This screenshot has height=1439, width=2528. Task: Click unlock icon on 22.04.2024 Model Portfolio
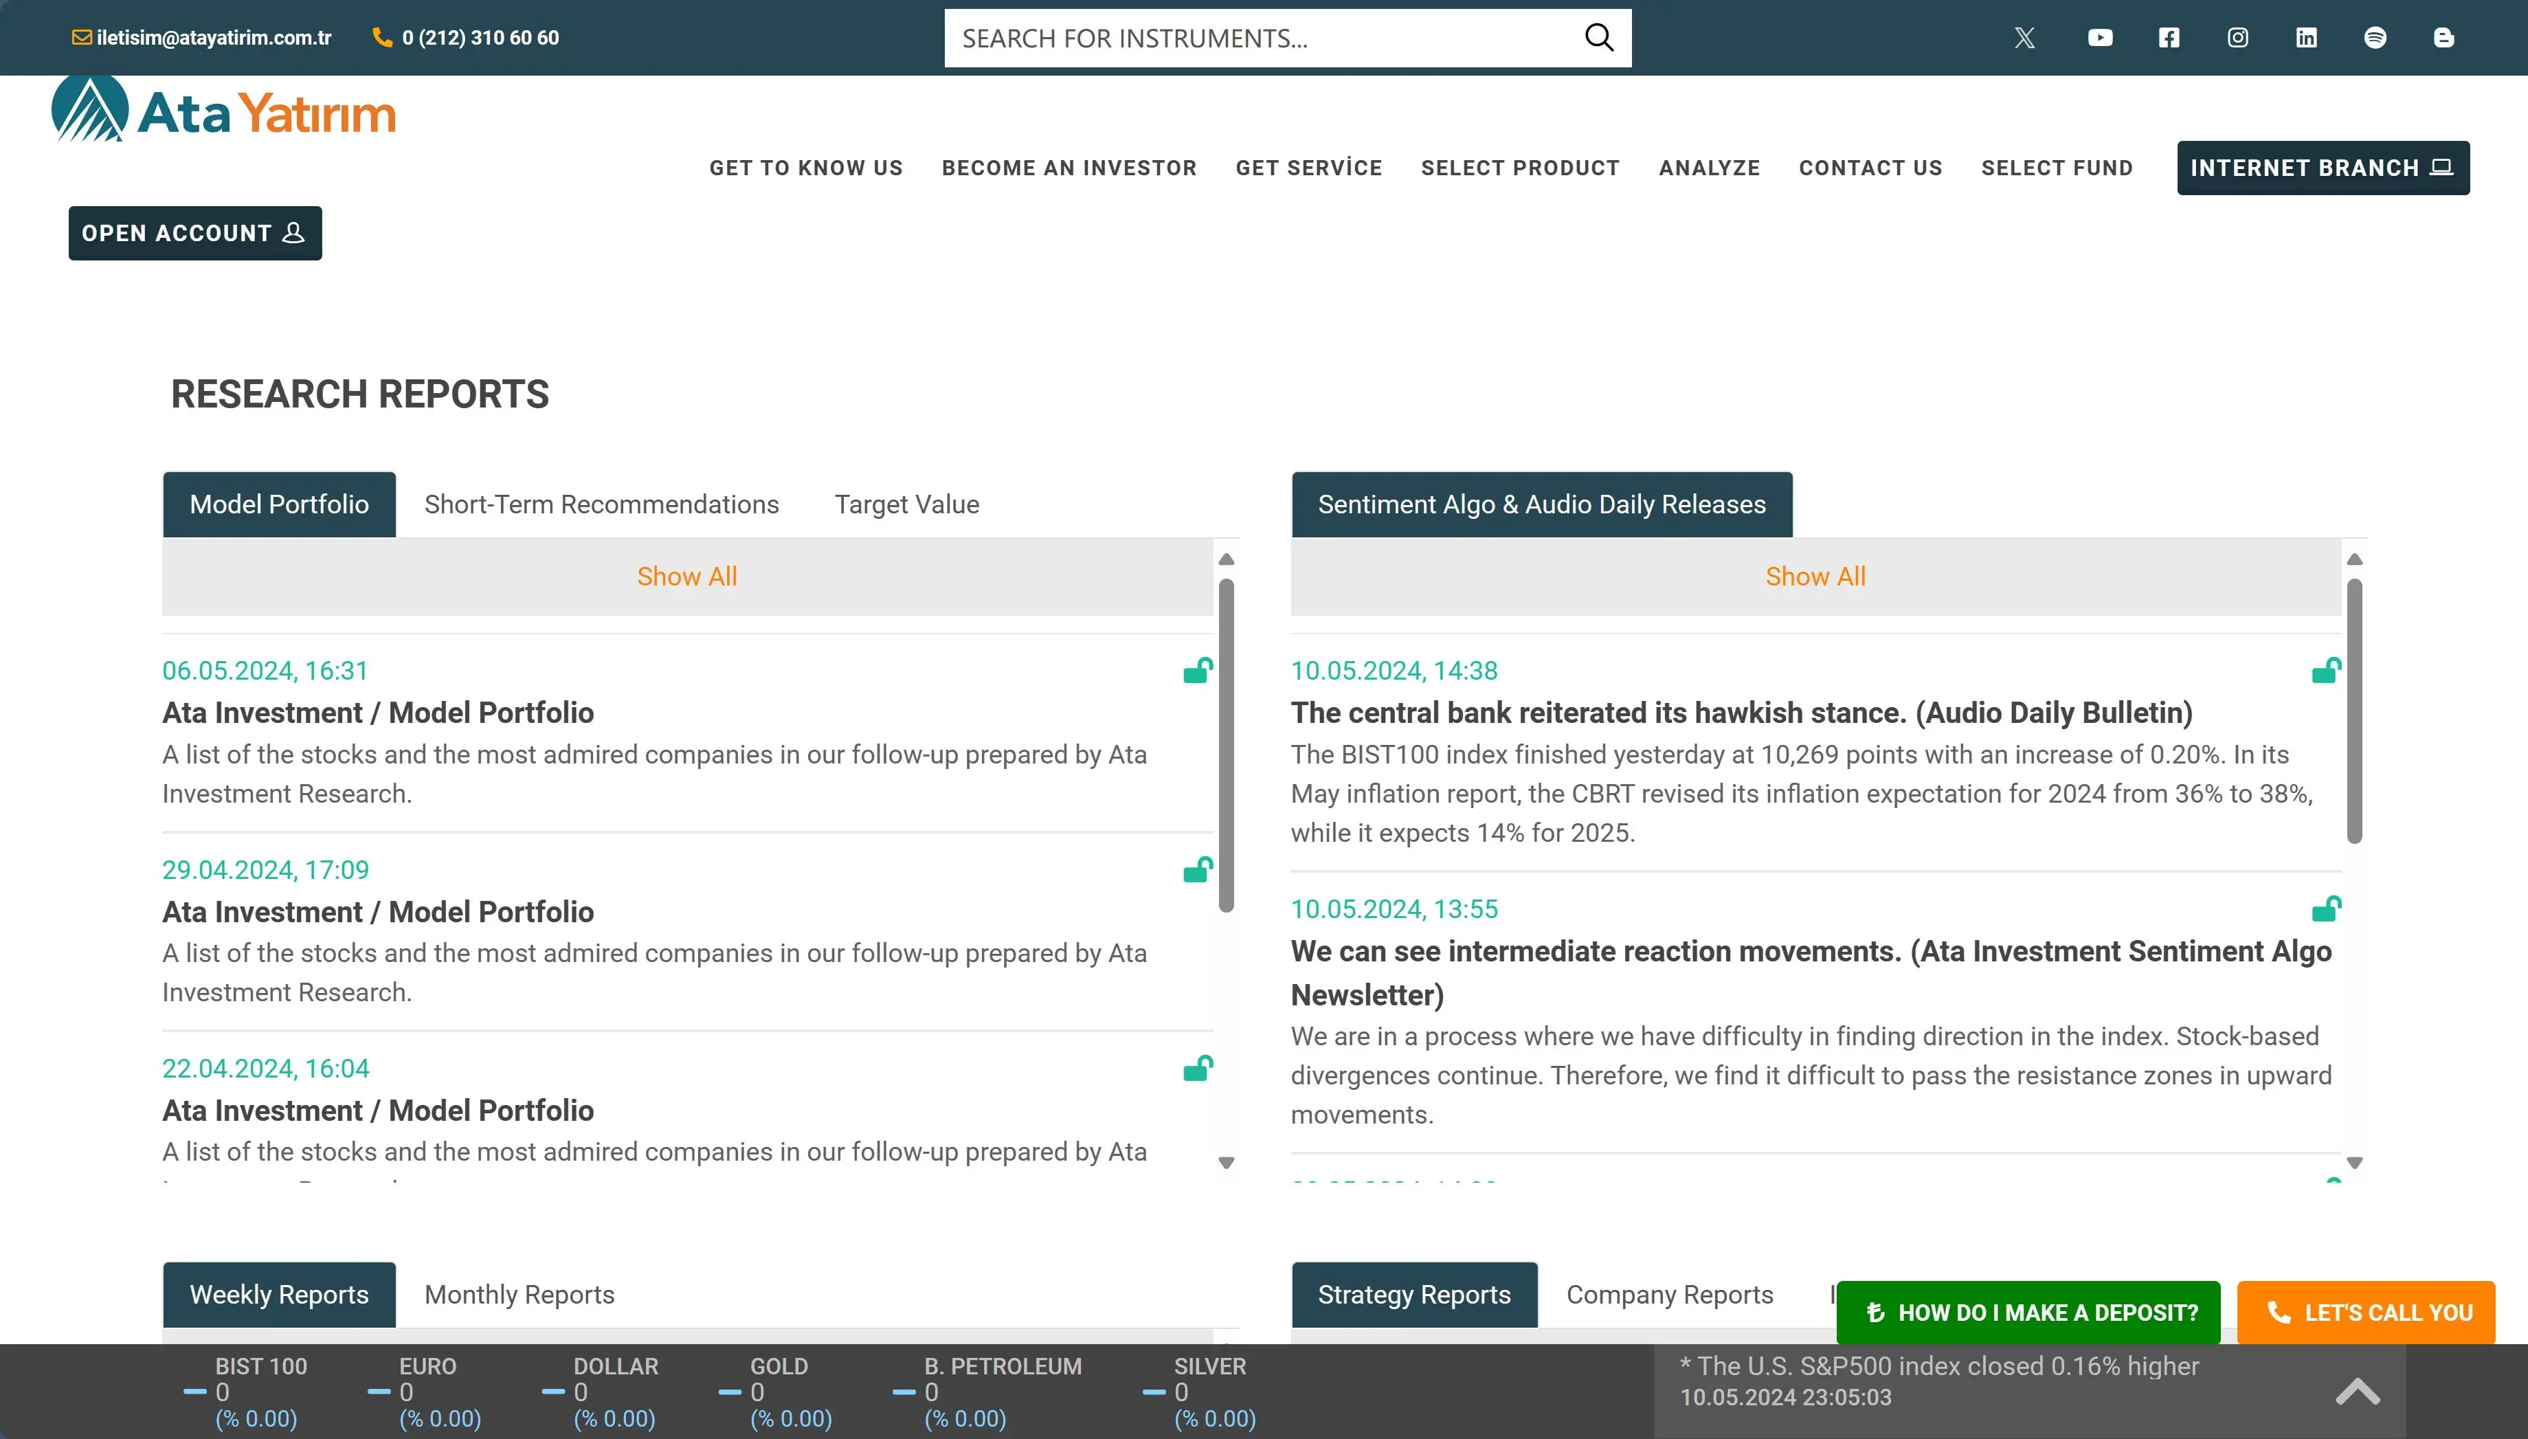point(1198,1069)
